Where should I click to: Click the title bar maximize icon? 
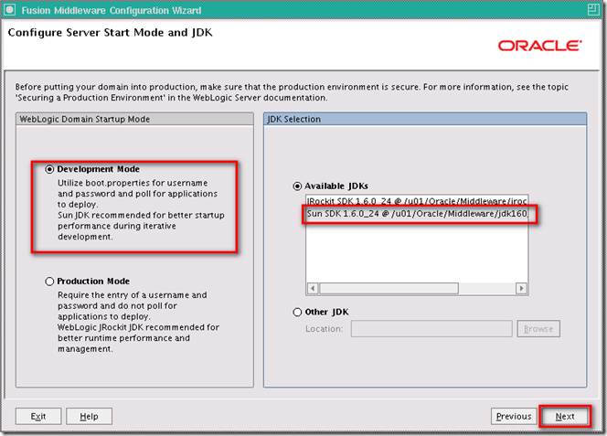tap(593, 9)
